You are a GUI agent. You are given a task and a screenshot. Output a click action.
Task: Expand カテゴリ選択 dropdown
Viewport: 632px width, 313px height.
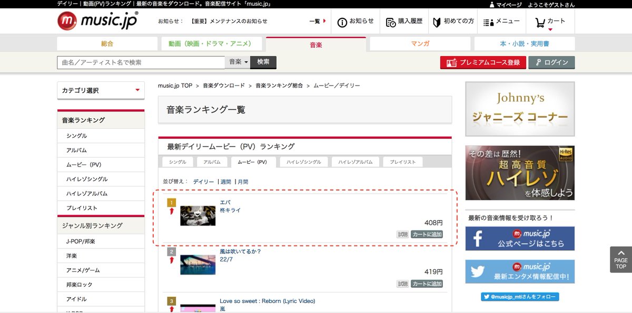pos(101,90)
